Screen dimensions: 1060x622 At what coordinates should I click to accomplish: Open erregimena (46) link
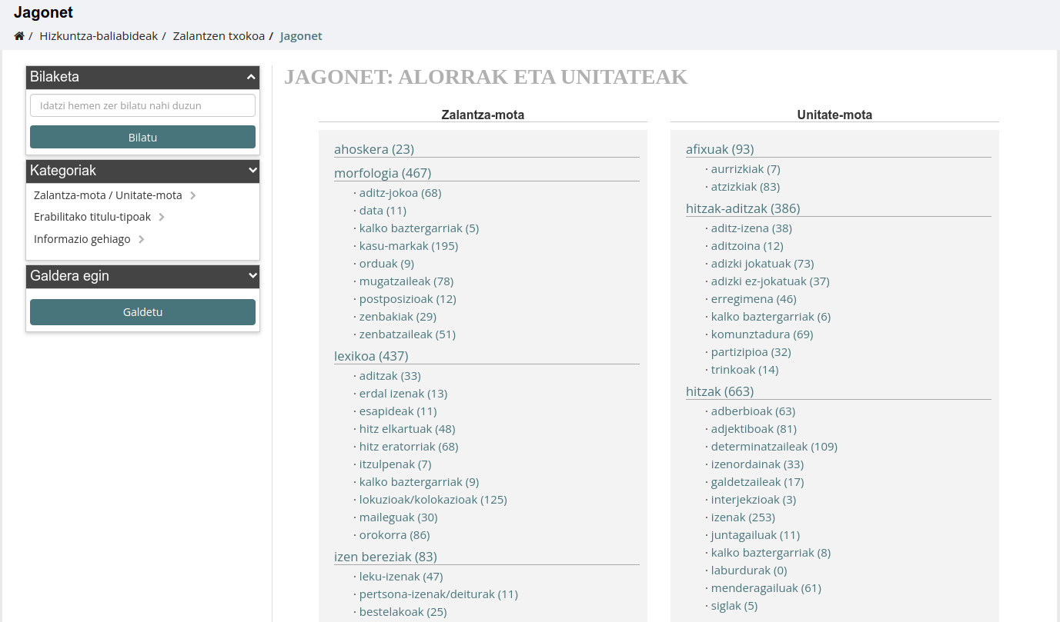pos(754,299)
